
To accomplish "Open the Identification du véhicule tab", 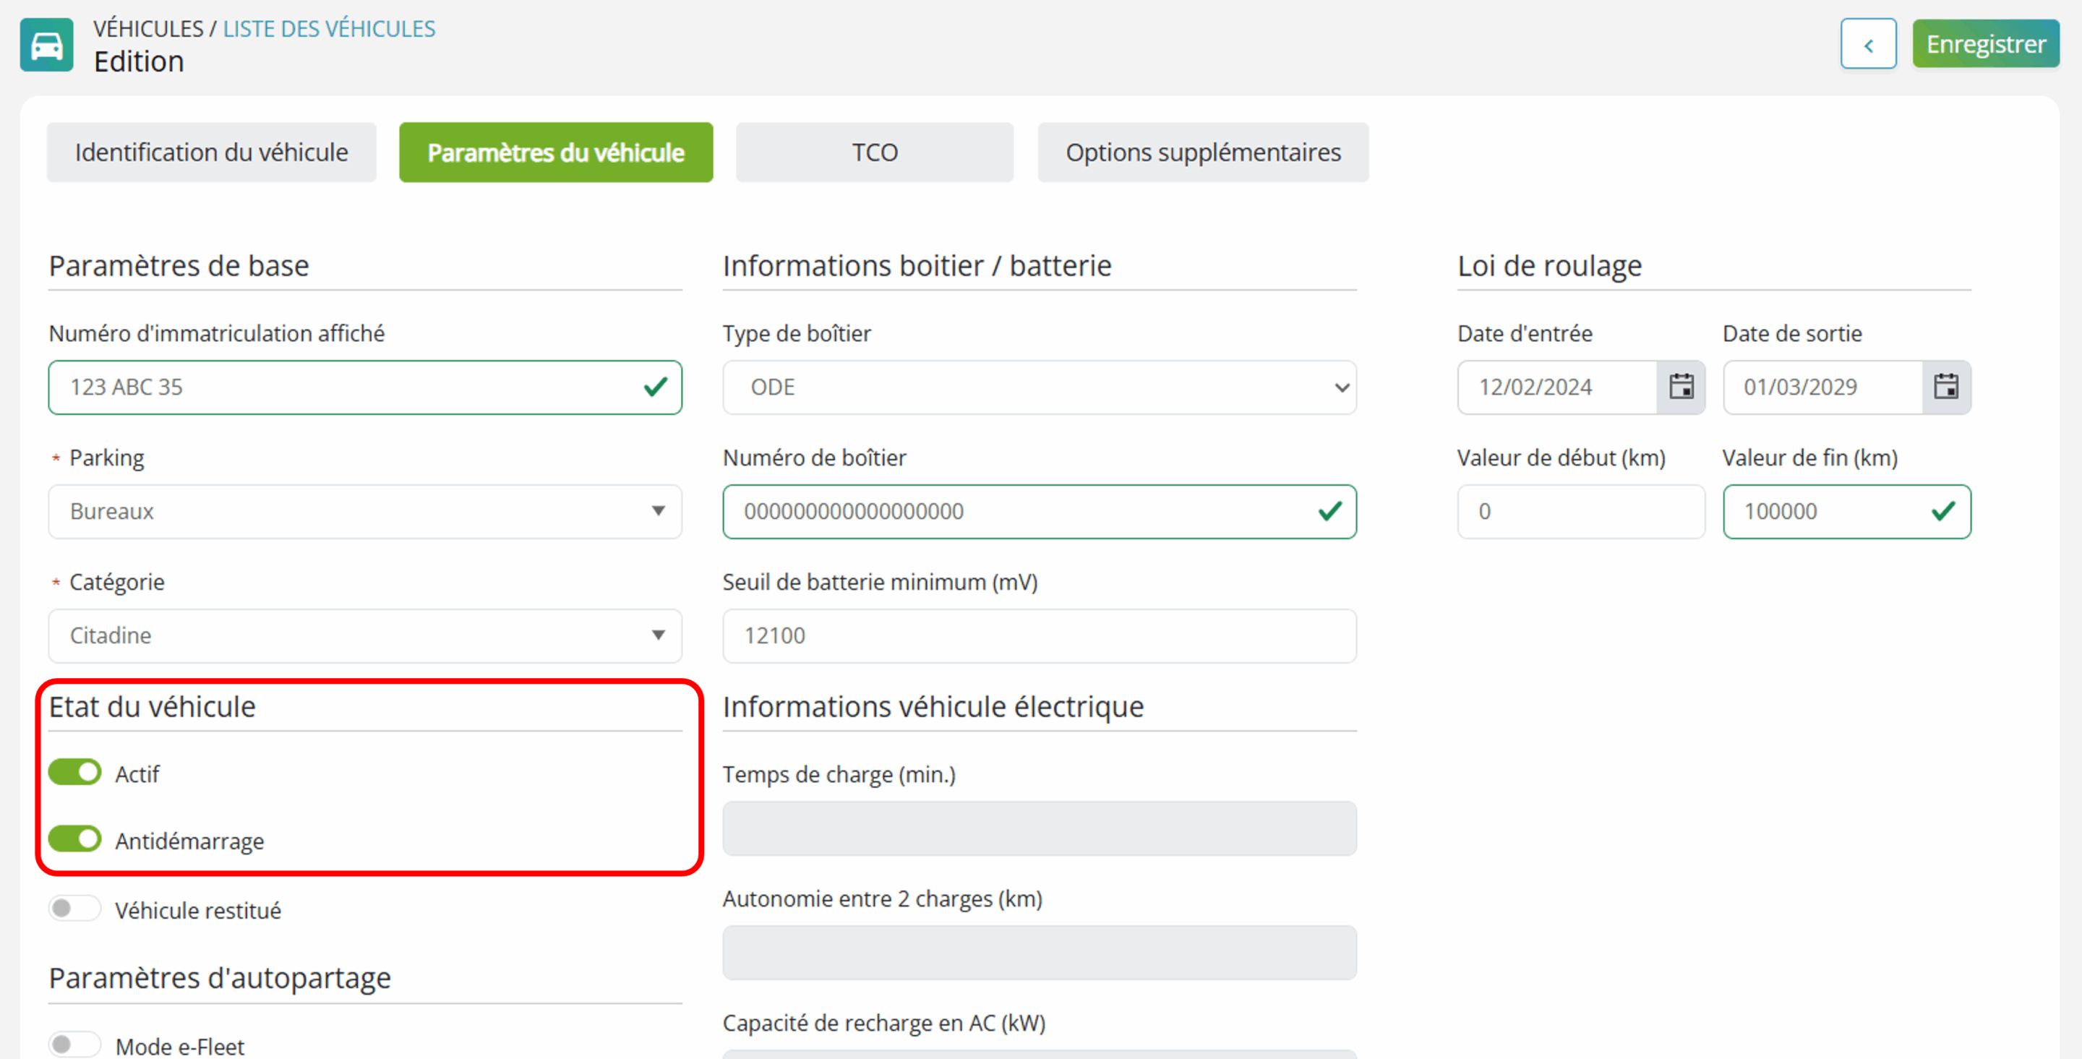I will pyautogui.click(x=212, y=153).
